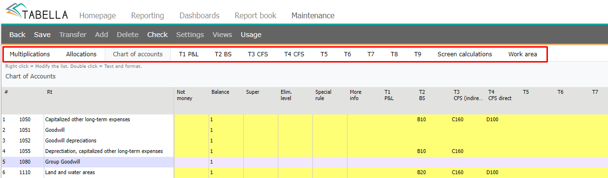Viewport: 608px width, 178px height.
Task: Click Transfer in the toolbar
Action: [x=73, y=35]
